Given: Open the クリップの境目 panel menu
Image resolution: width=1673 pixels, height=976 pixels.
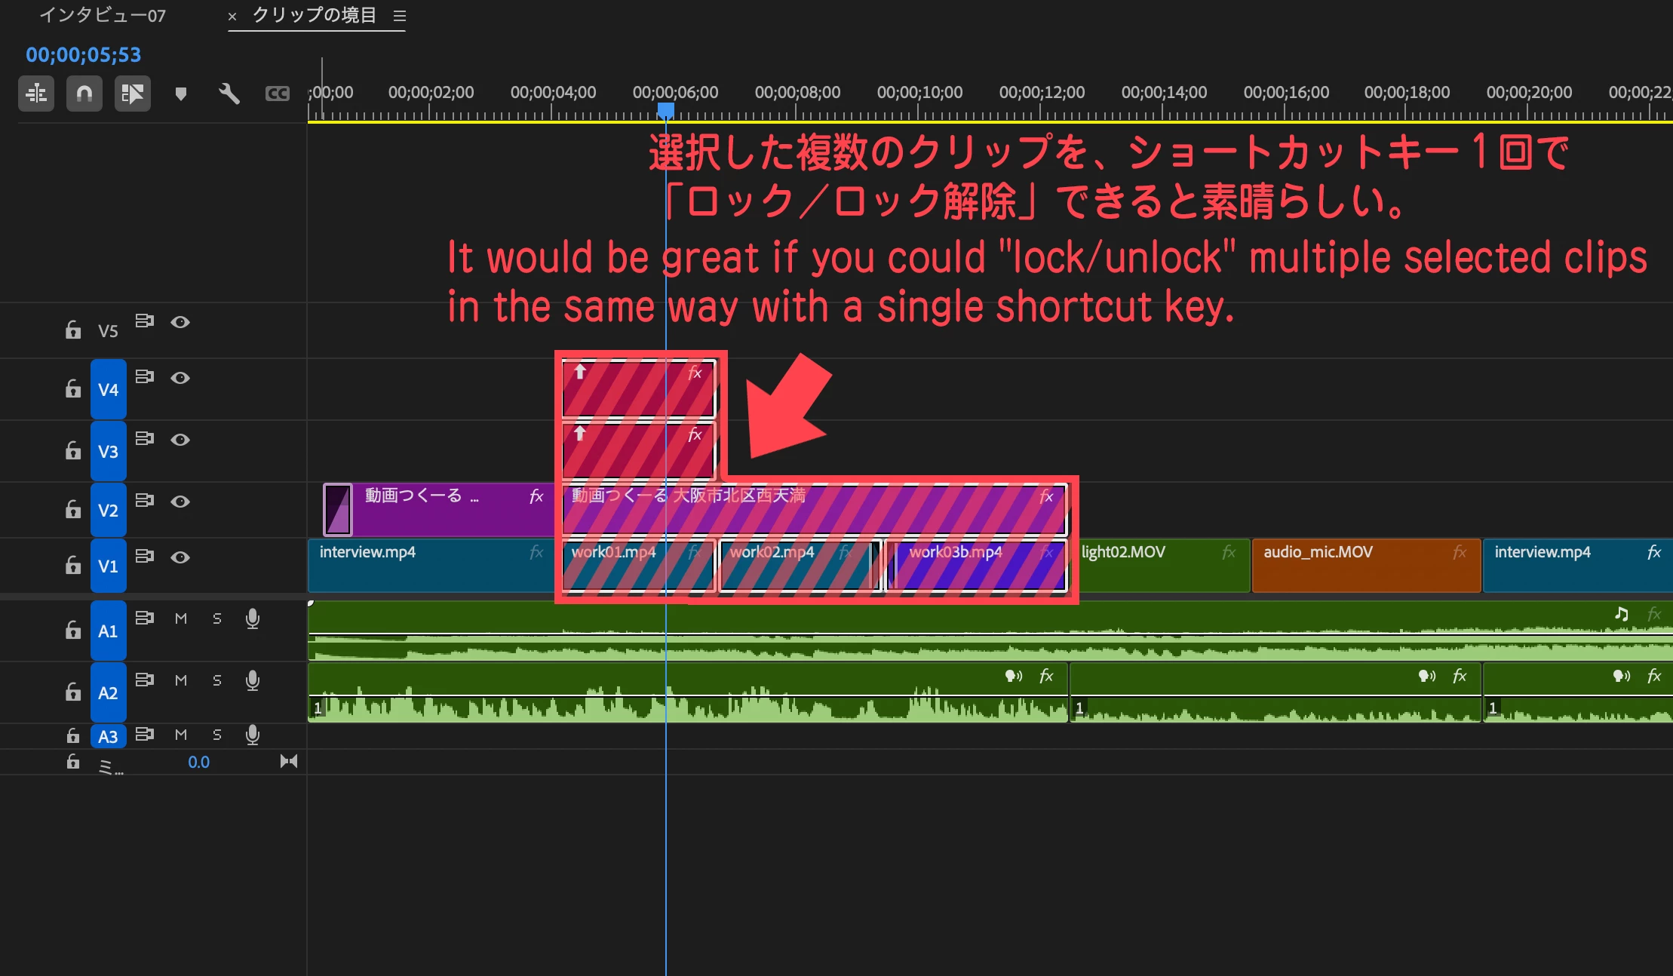Looking at the screenshot, I should click(400, 16).
